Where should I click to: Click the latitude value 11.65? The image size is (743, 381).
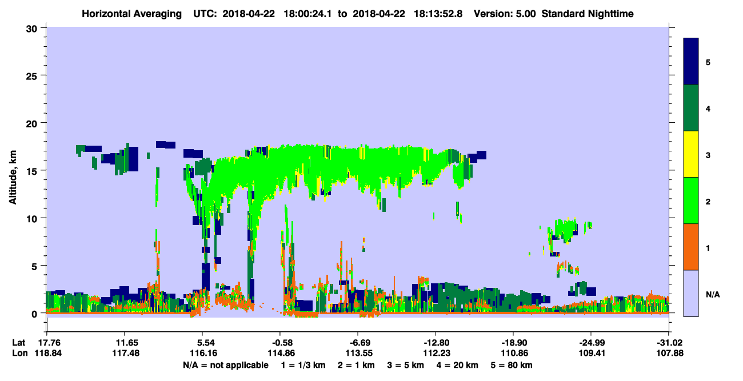tap(124, 343)
